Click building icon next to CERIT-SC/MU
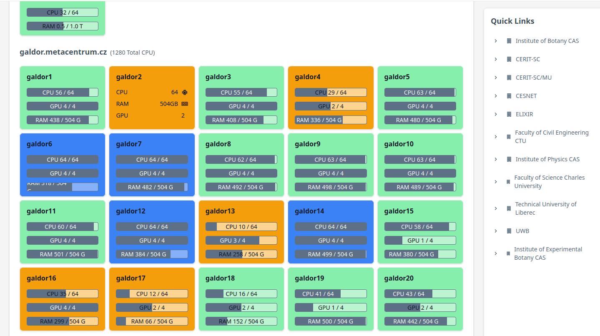This screenshot has height=336, width=600. click(509, 78)
